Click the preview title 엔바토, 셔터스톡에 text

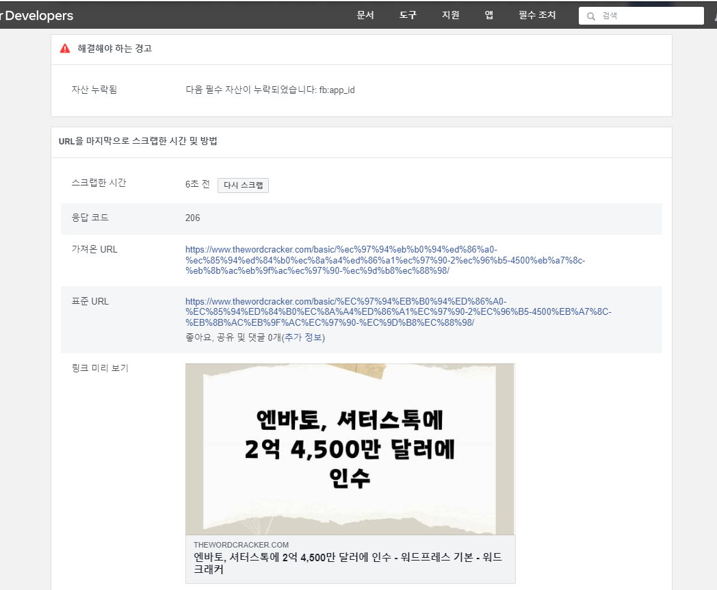pos(348,563)
